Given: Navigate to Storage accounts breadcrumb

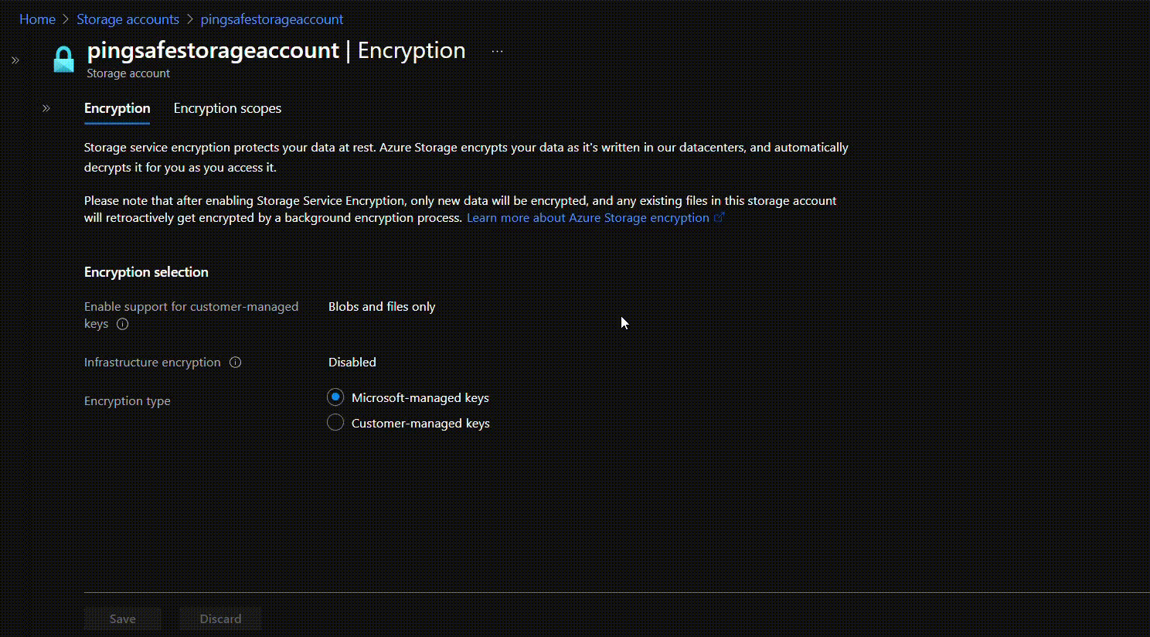Looking at the screenshot, I should pyautogui.click(x=128, y=19).
